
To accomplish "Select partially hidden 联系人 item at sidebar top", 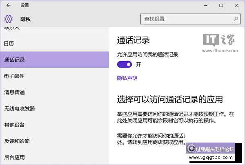I will [11, 29].
